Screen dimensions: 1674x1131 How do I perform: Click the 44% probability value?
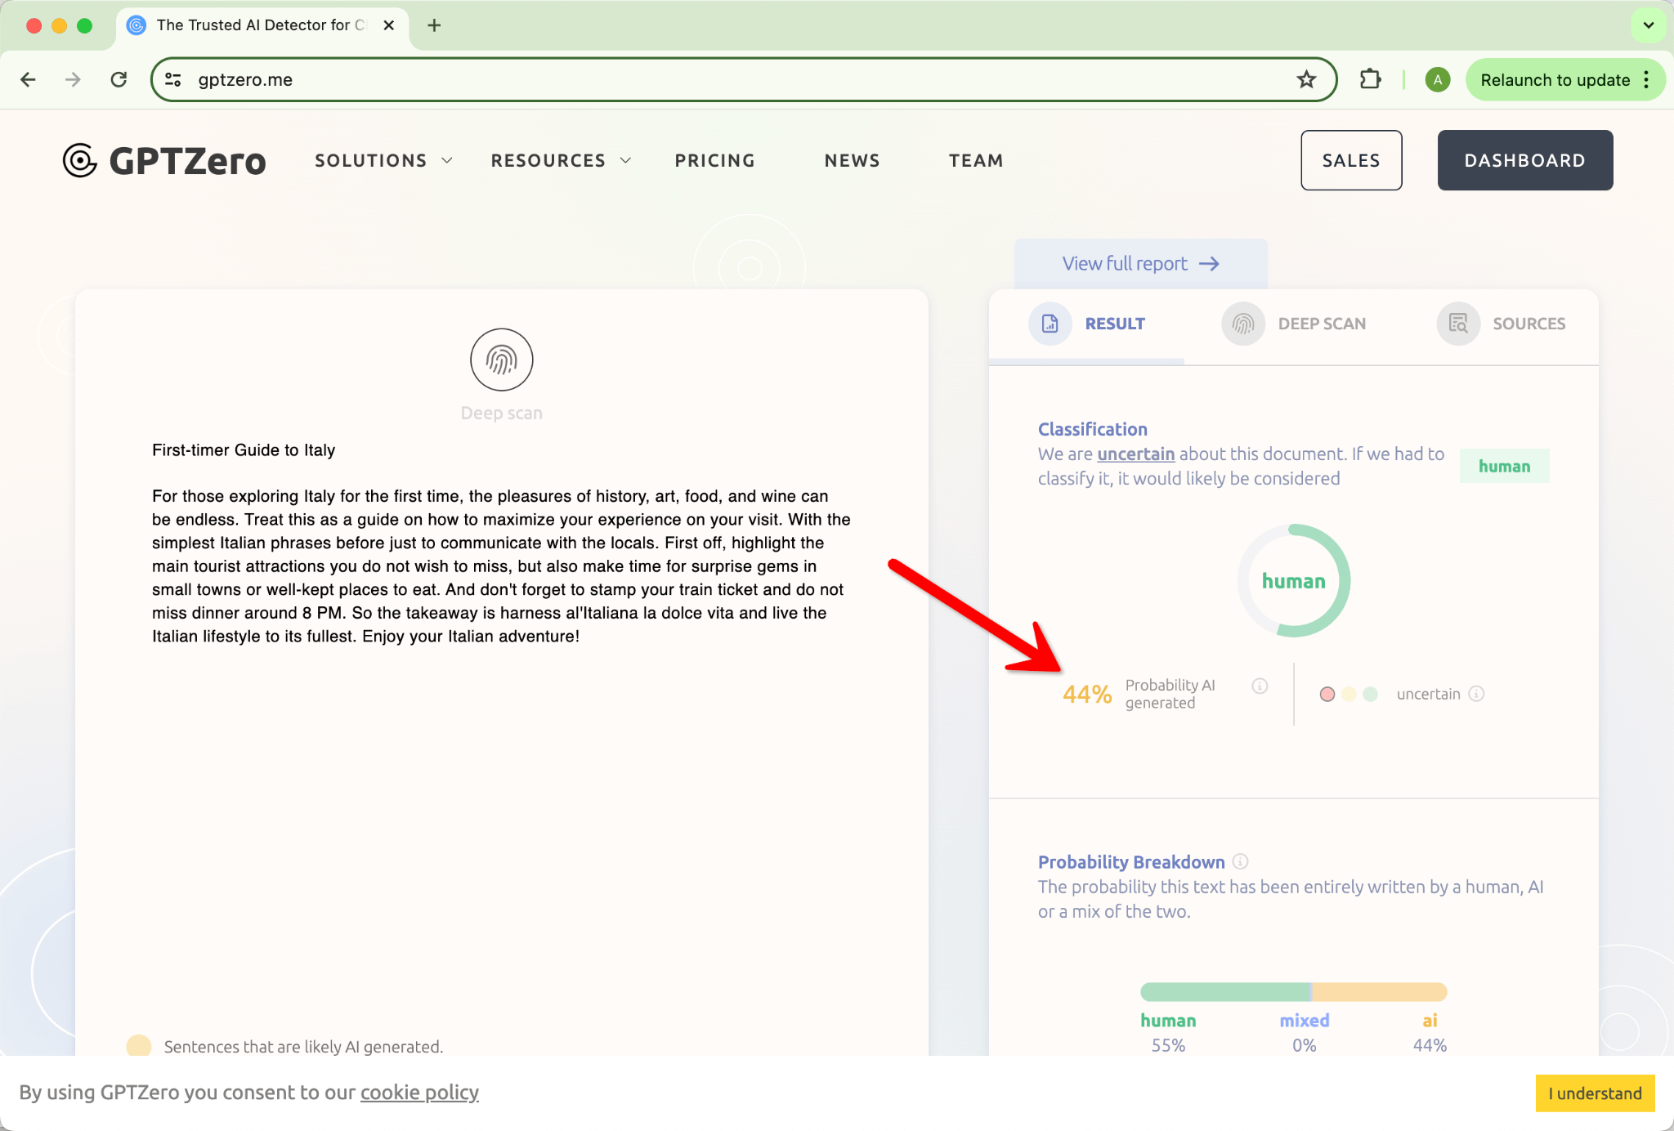point(1087,694)
